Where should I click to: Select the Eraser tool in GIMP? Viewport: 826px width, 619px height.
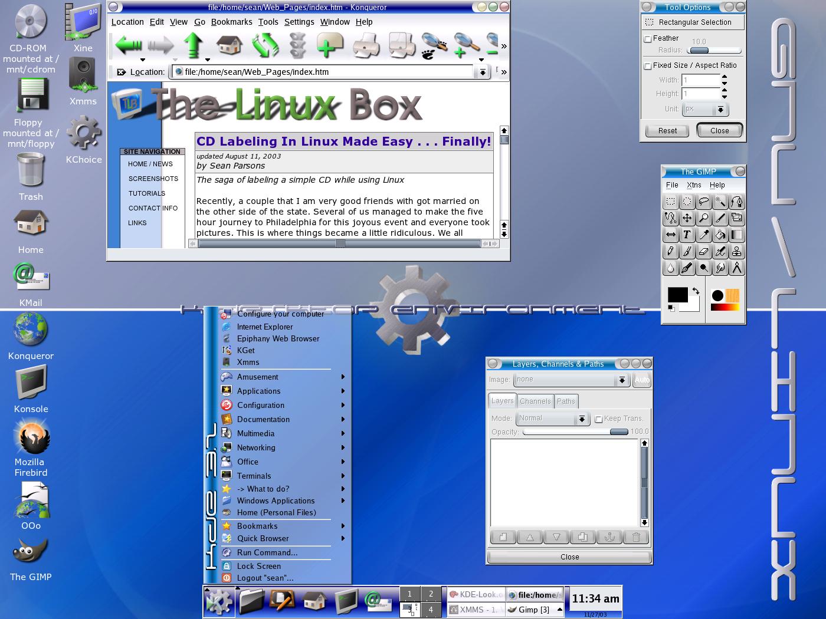[x=704, y=251]
